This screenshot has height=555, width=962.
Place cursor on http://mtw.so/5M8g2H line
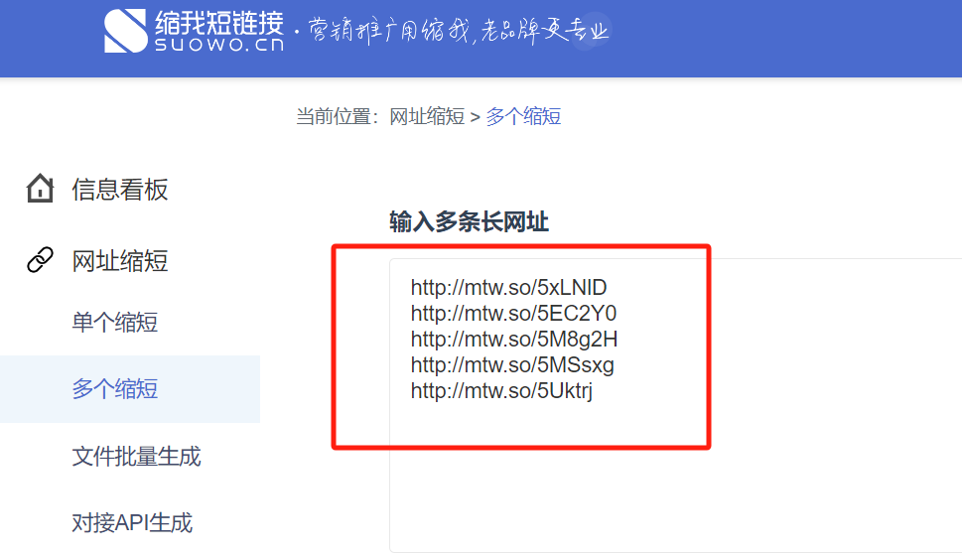click(514, 340)
